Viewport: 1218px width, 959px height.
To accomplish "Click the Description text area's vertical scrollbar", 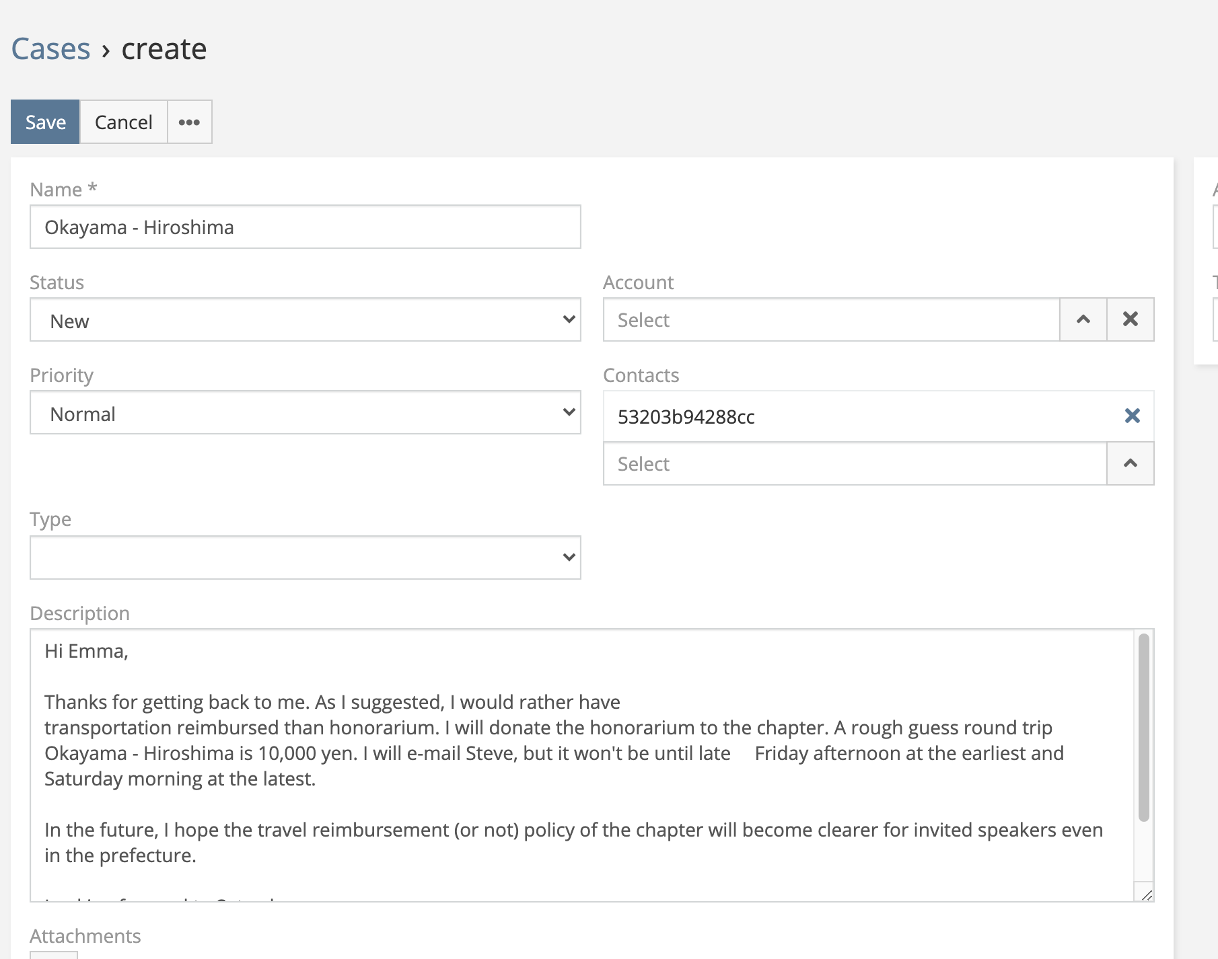I will [x=1143, y=726].
